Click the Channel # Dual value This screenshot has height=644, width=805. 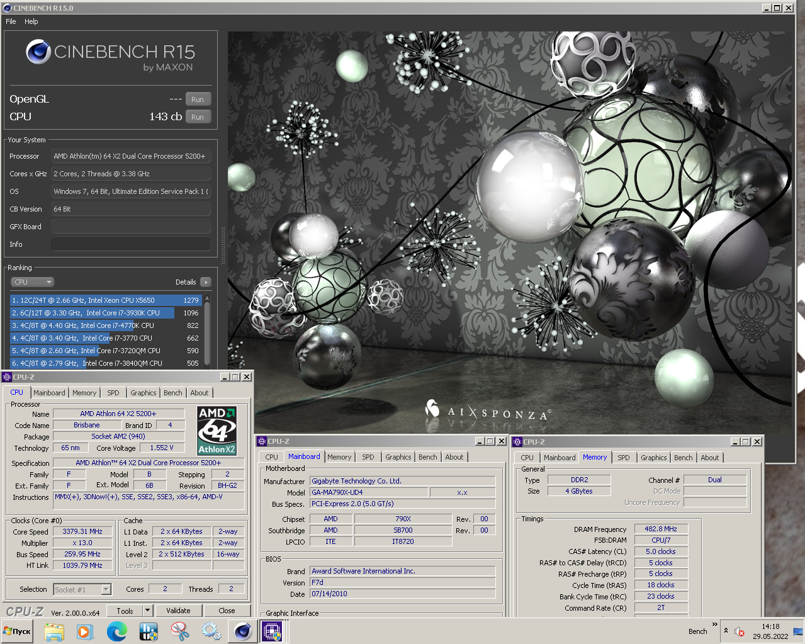pyautogui.click(x=715, y=480)
